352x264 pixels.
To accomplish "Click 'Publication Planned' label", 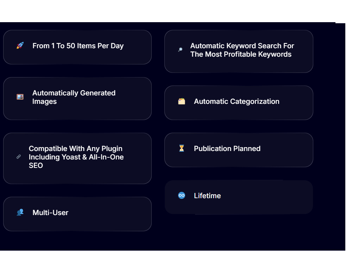I will pos(227,149).
